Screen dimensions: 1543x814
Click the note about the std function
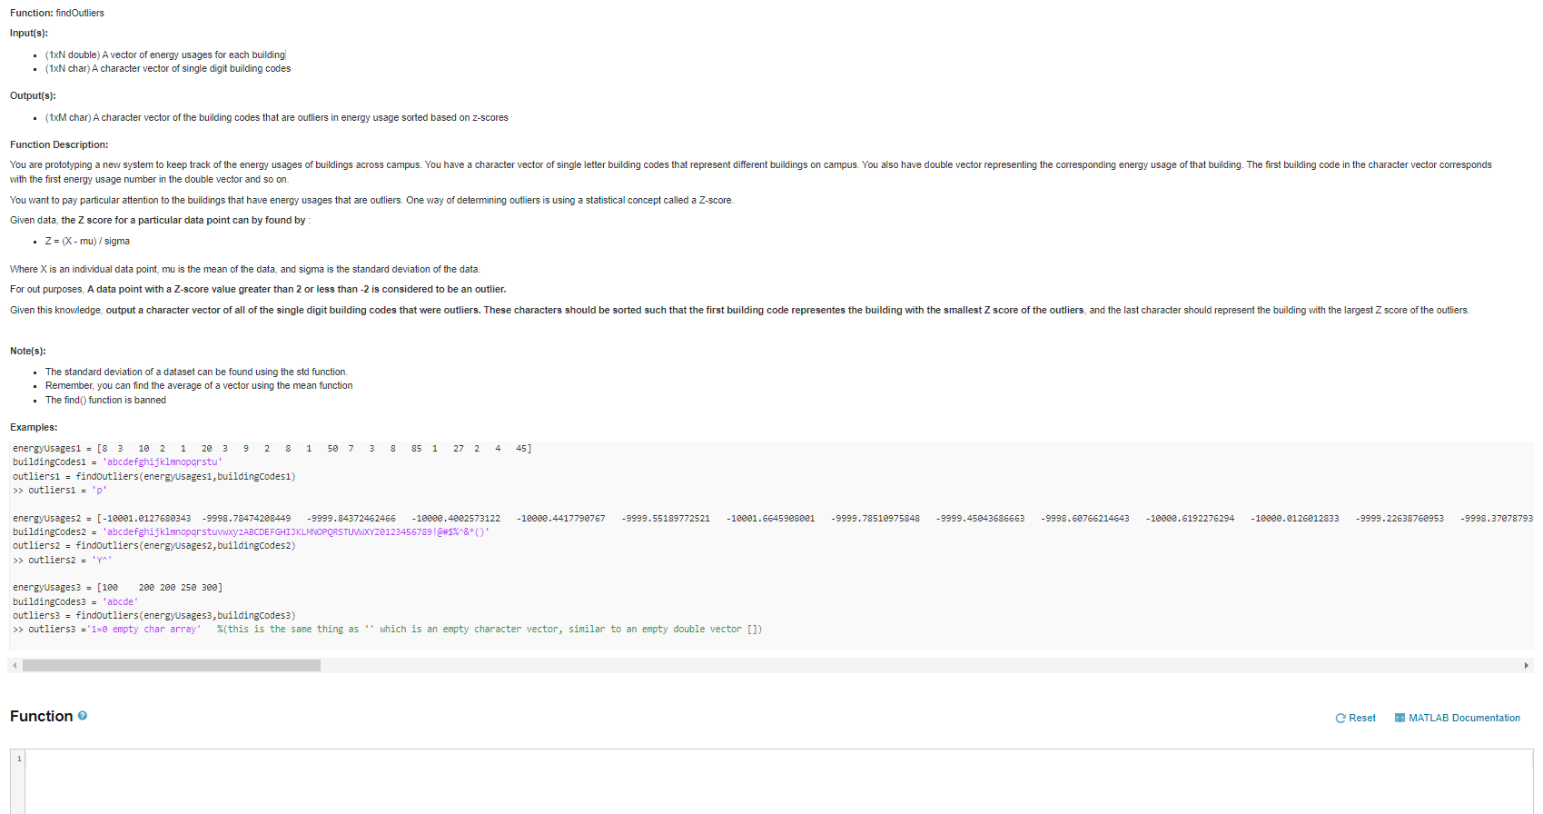pyautogui.click(x=196, y=372)
